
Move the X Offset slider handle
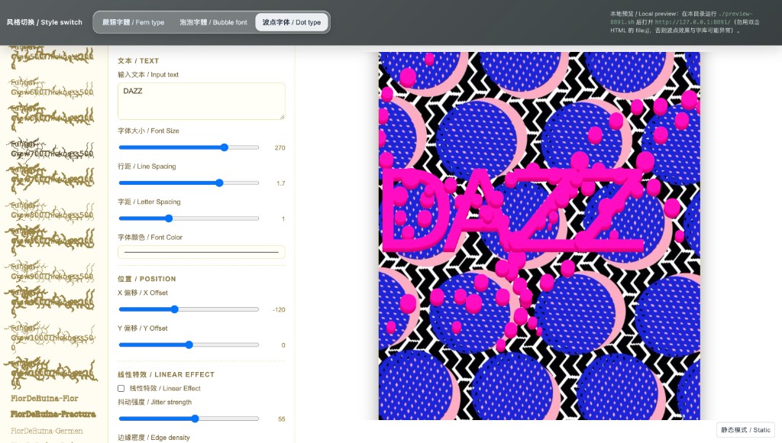click(x=175, y=309)
